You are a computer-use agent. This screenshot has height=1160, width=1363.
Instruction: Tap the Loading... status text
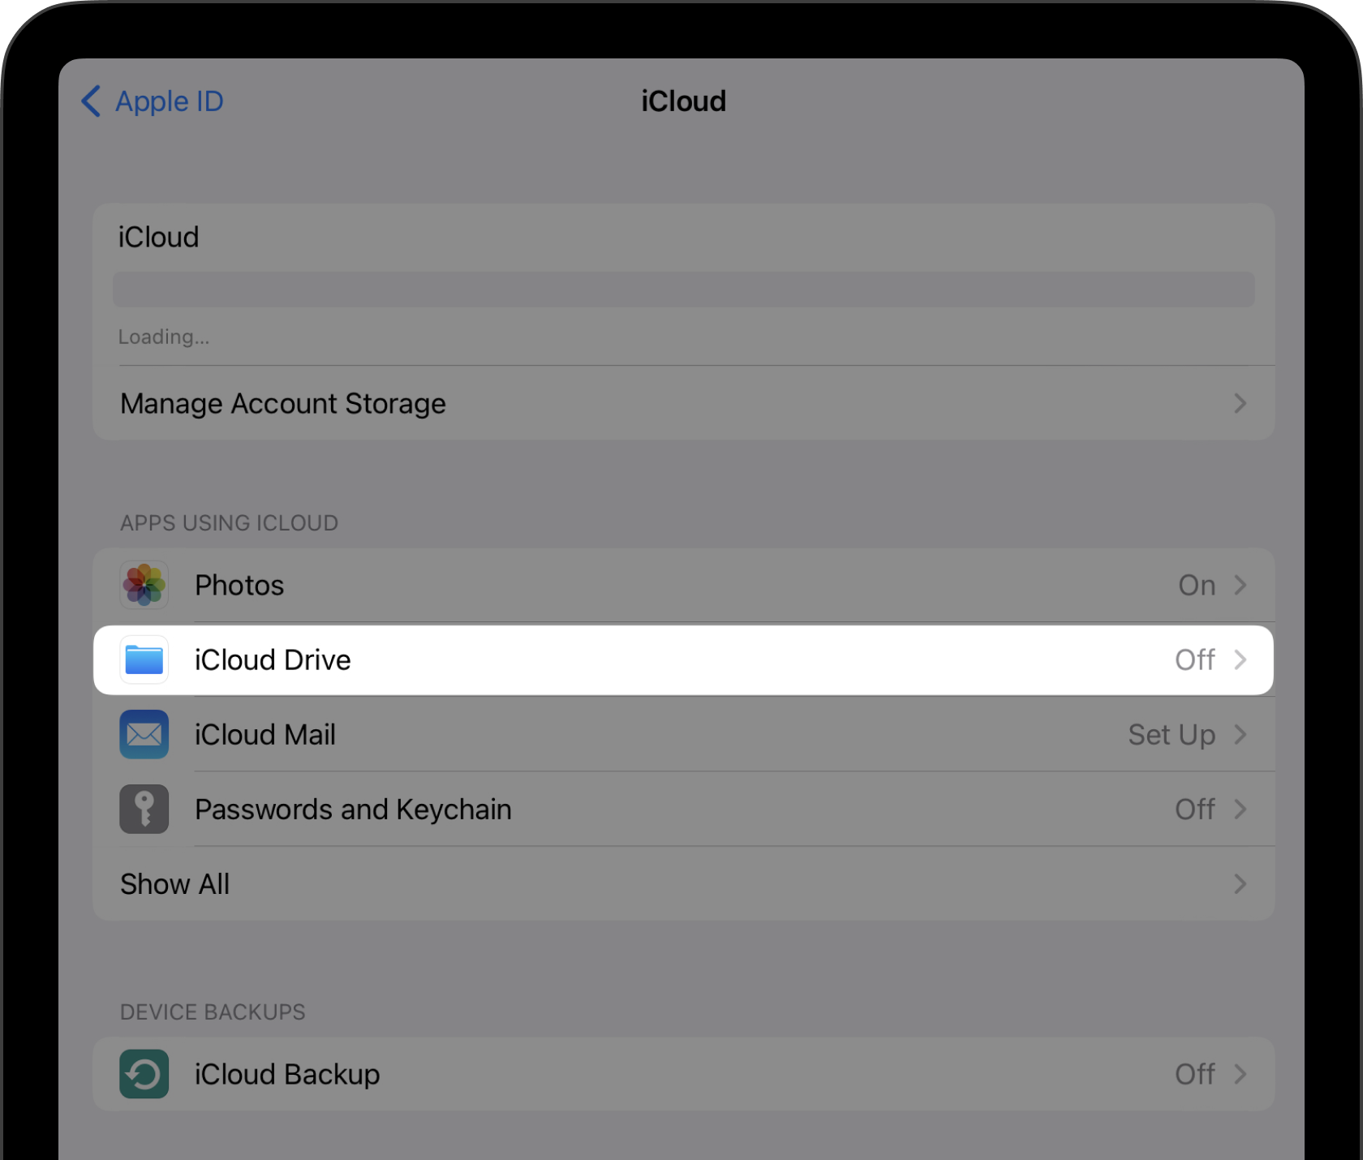(164, 337)
